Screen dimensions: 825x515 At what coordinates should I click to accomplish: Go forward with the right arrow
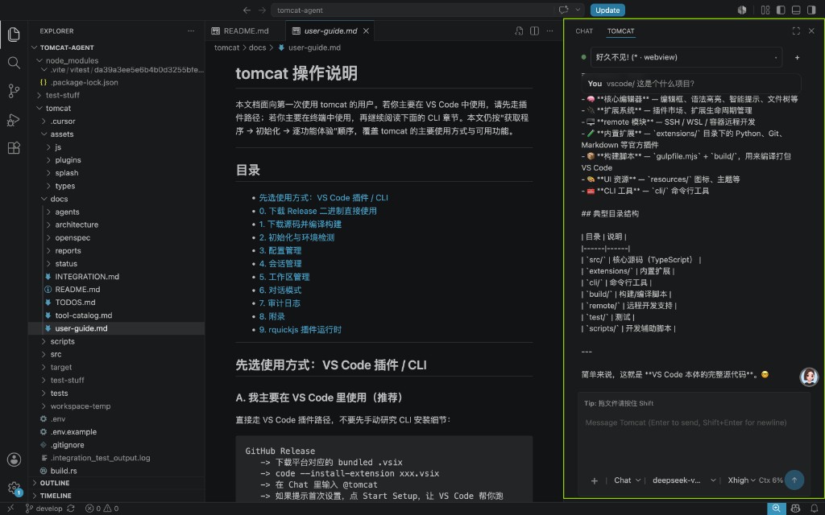262,10
